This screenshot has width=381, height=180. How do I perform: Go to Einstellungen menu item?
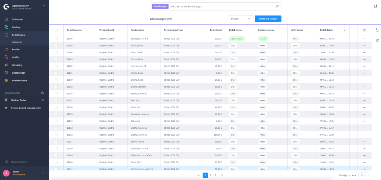(x=18, y=73)
